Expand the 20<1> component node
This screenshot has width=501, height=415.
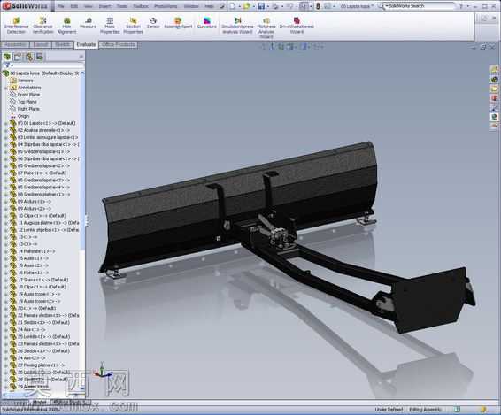point(5,308)
